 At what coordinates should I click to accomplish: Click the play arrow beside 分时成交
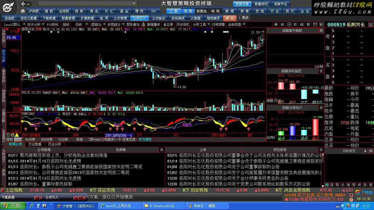pos(365,151)
